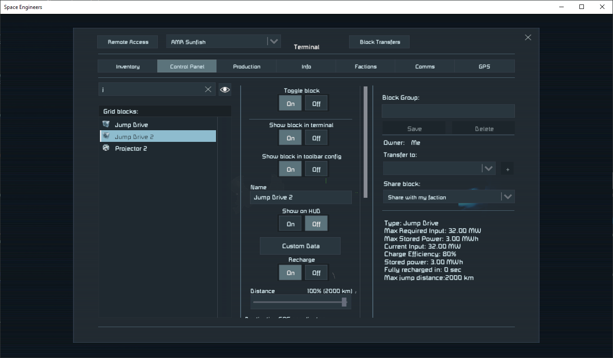Click the Name field containing Jump Drive 2
This screenshot has width=613, height=358.
(x=301, y=197)
